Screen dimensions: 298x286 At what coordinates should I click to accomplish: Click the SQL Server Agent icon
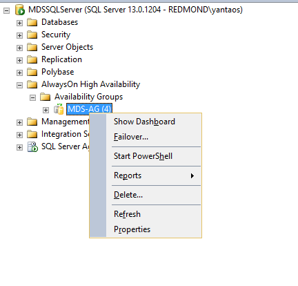coord(32,146)
